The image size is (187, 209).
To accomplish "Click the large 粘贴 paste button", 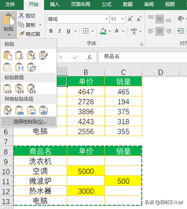I will click(x=9, y=25).
